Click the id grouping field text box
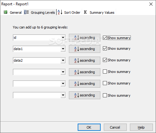Viewport: 156px width, 133px height. click(37, 38)
